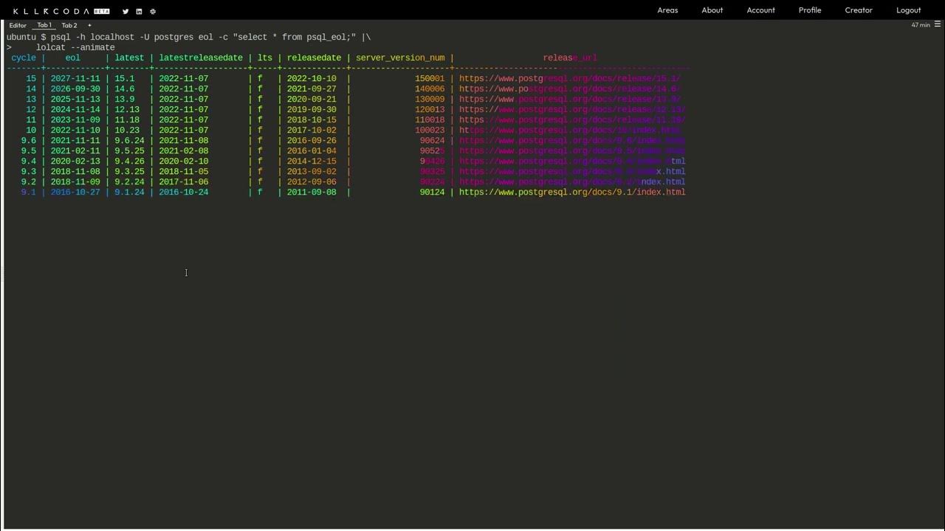Open the hamburger menu beside 47 min
945x531 pixels.
[x=938, y=24]
